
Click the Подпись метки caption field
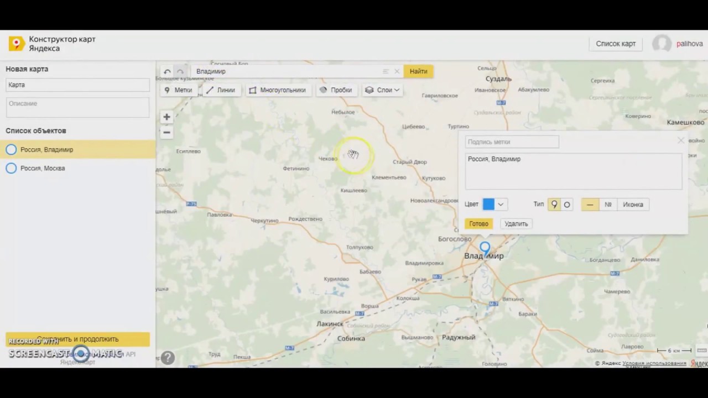click(512, 142)
